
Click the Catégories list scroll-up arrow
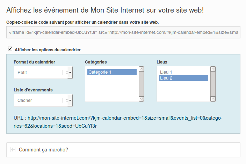[142, 69]
